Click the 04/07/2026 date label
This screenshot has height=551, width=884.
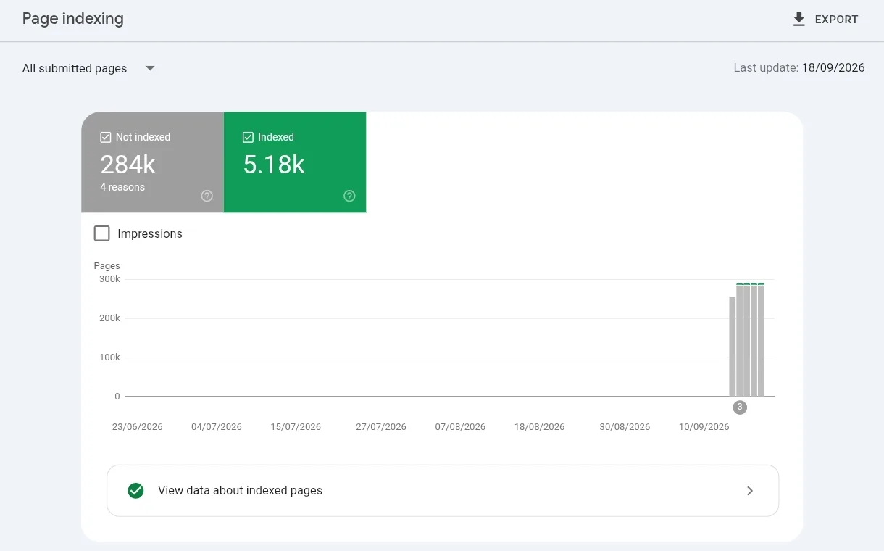coord(217,427)
